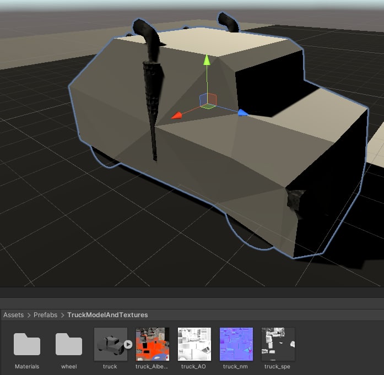
Task: Go to Assets in the breadcrumb
Action: pyautogui.click(x=13, y=315)
